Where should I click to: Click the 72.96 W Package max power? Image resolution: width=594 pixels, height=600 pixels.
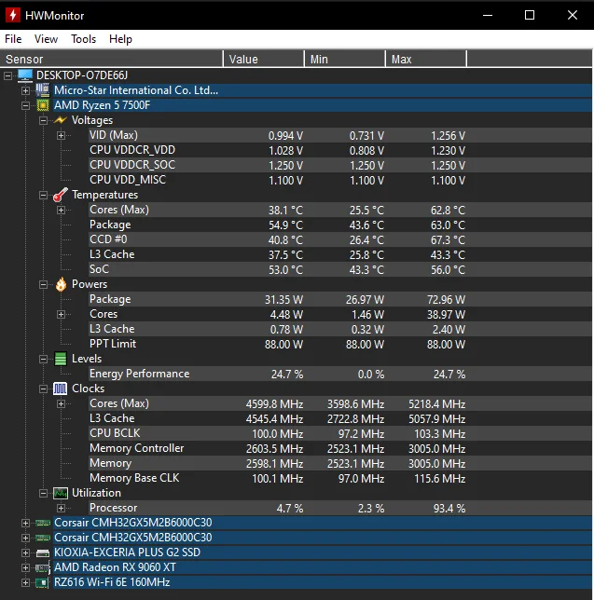446,300
